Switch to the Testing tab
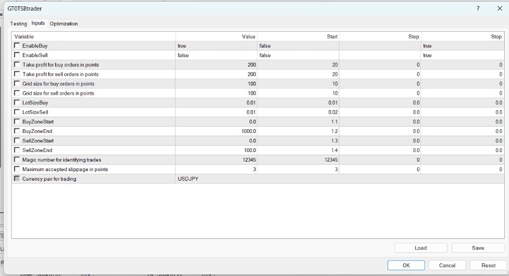Screen dimensions: 509x276 tap(19, 24)
